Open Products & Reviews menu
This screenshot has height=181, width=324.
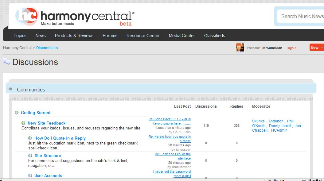[x=74, y=36]
